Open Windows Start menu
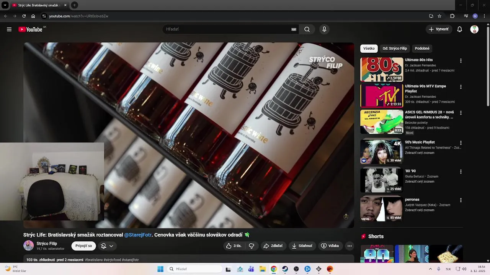Image resolution: width=490 pixels, height=275 pixels. 160,269
